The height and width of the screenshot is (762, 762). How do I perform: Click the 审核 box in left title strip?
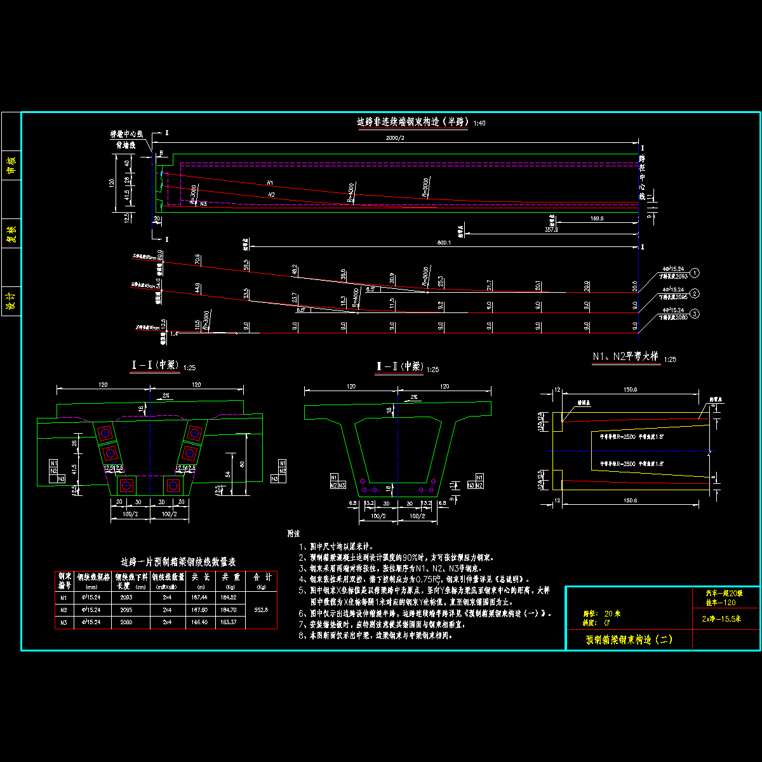[x=11, y=164]
